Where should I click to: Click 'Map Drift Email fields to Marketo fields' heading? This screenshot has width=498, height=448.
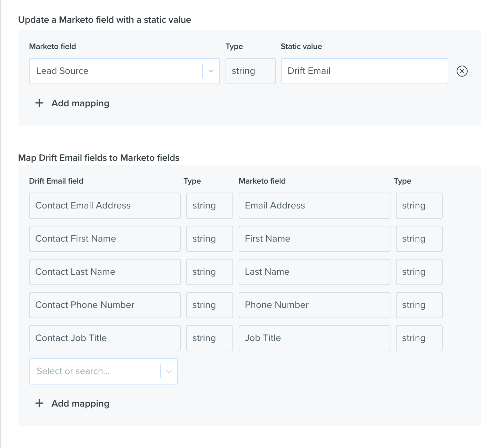coord(99,158)
